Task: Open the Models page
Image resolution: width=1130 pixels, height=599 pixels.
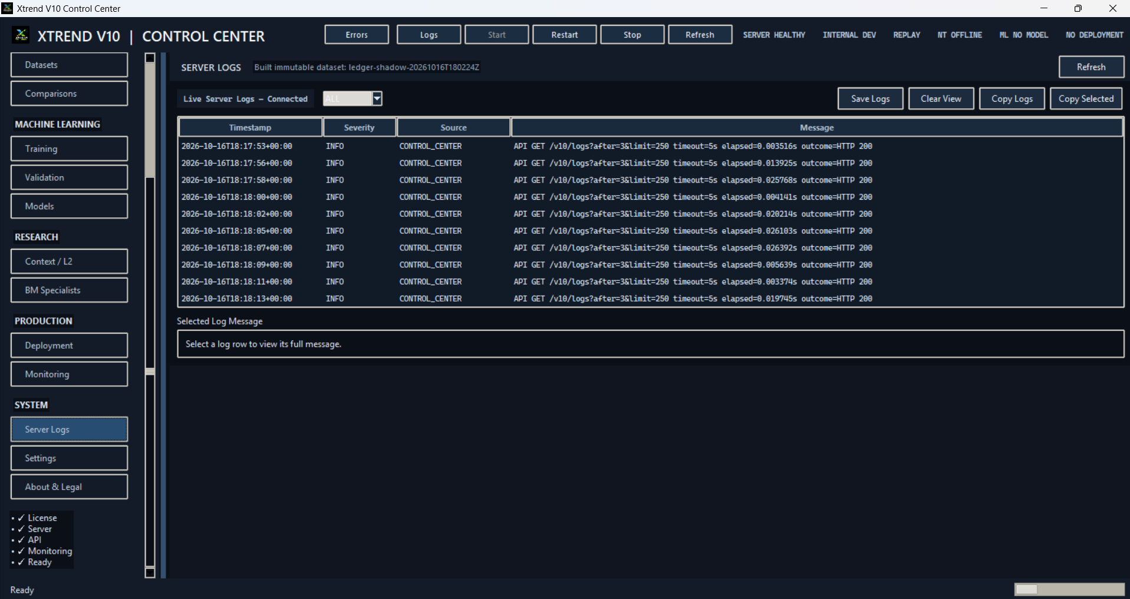Action: pos(69,206)
